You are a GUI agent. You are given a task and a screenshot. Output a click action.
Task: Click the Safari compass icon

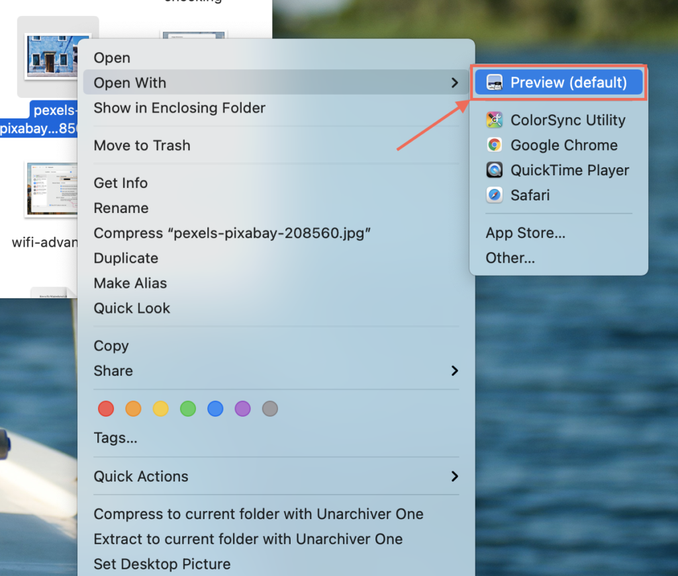point(495,196)
